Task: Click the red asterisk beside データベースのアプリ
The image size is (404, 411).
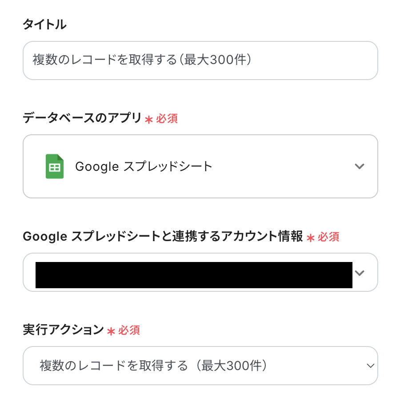Action: 149,119
